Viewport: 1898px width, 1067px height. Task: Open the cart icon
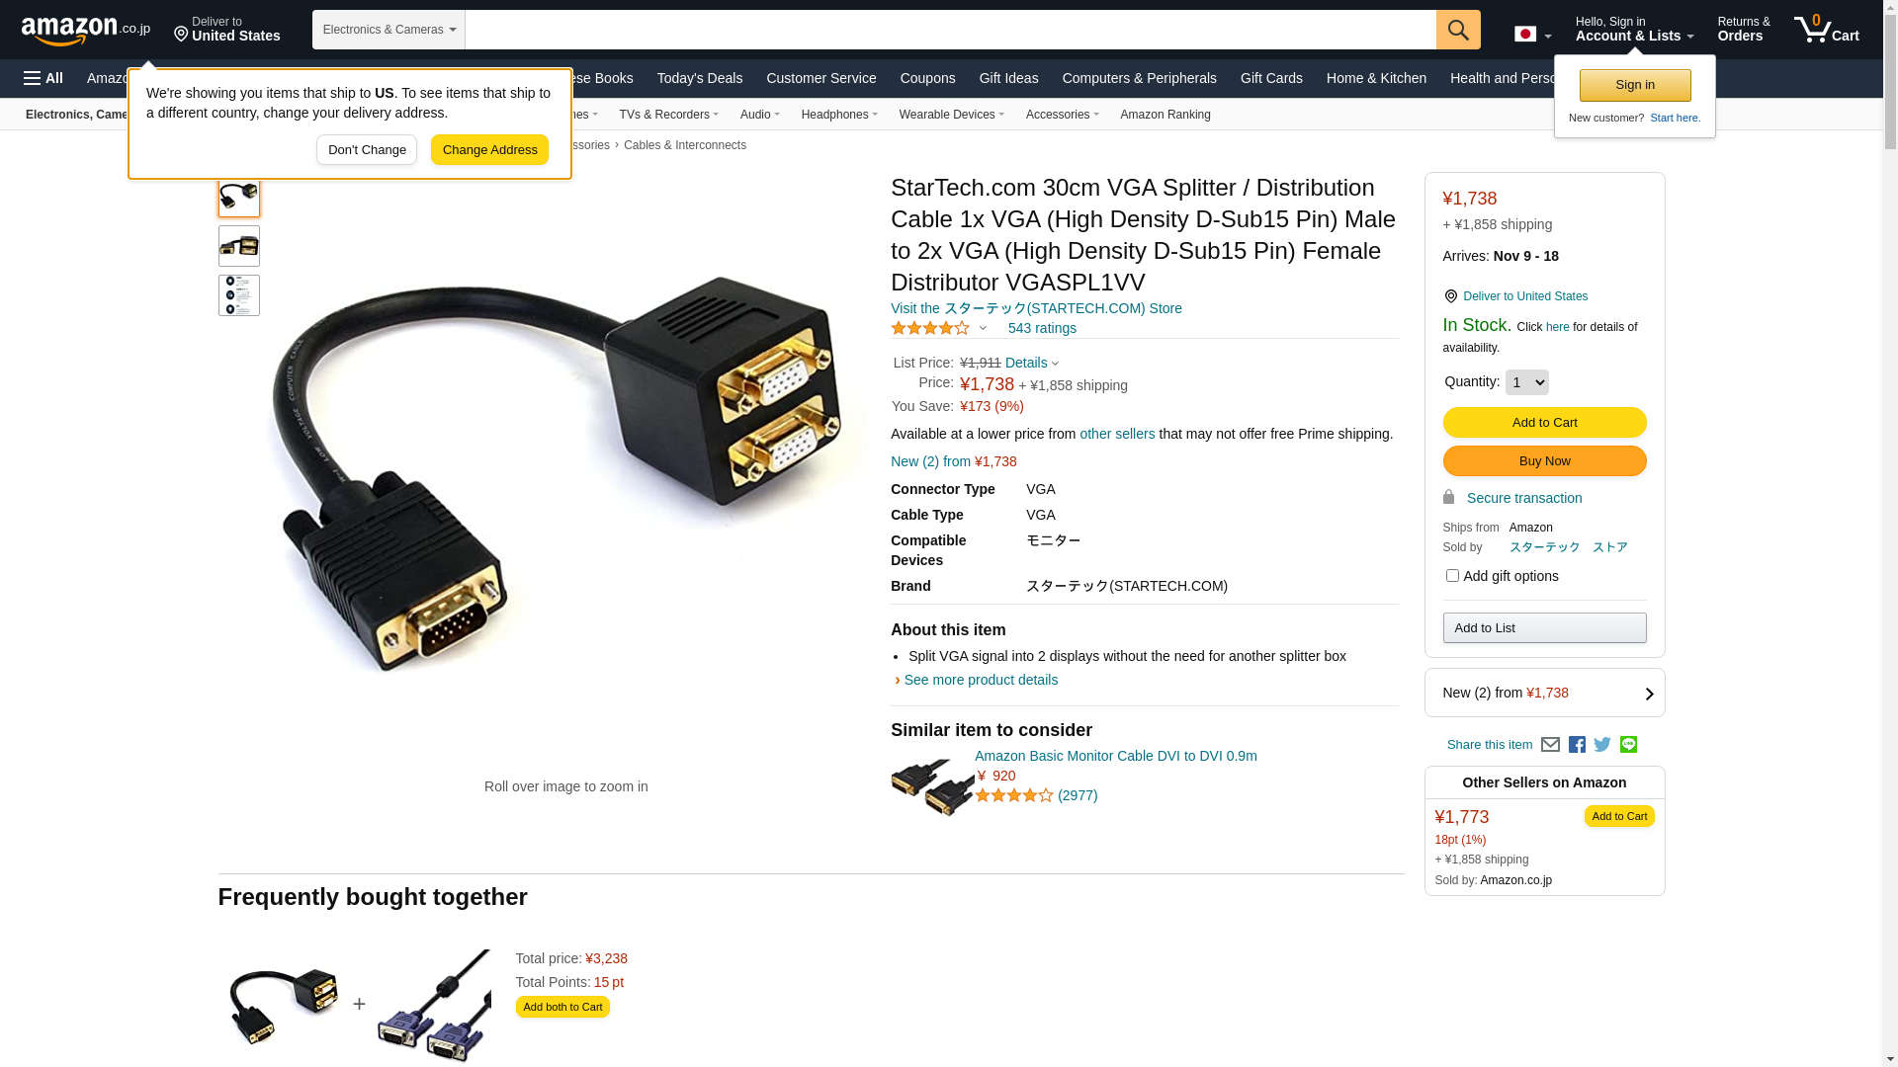click(x=1827, y=30)
